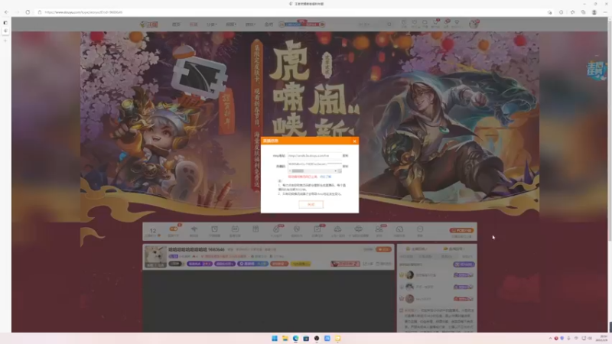The width and height of the screenshot is (612, 344).
Task: Go back using the browser back arrow
Action: pyautogui.click(x=6, y=12)
